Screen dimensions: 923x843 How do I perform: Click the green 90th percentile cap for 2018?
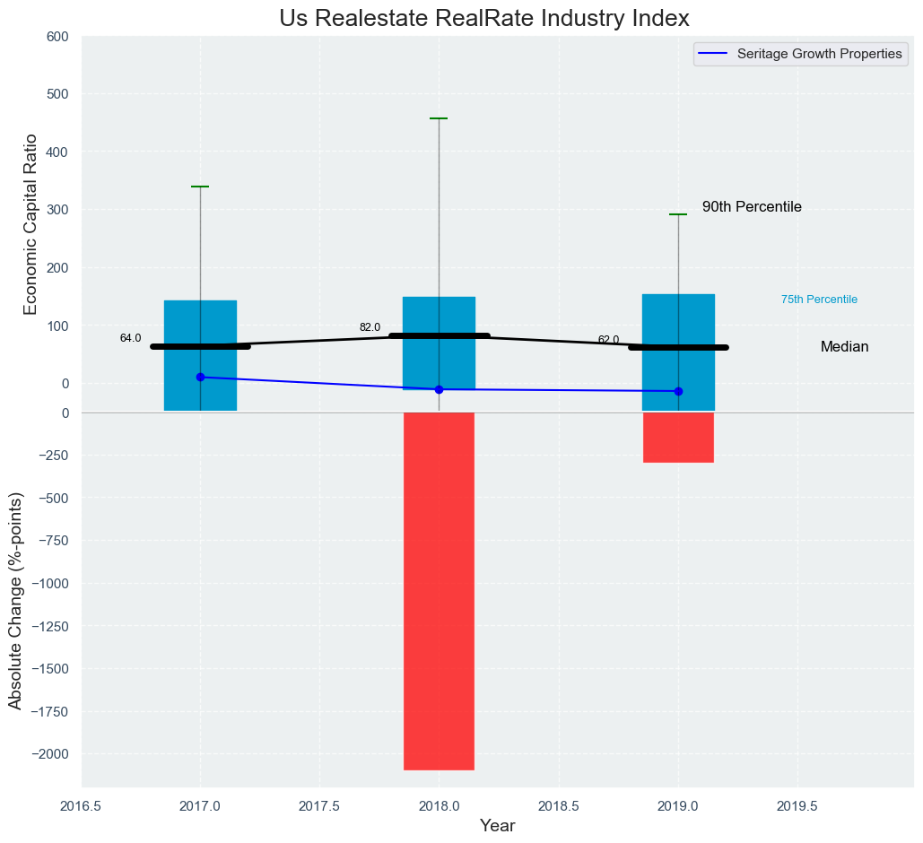[439, 118]
